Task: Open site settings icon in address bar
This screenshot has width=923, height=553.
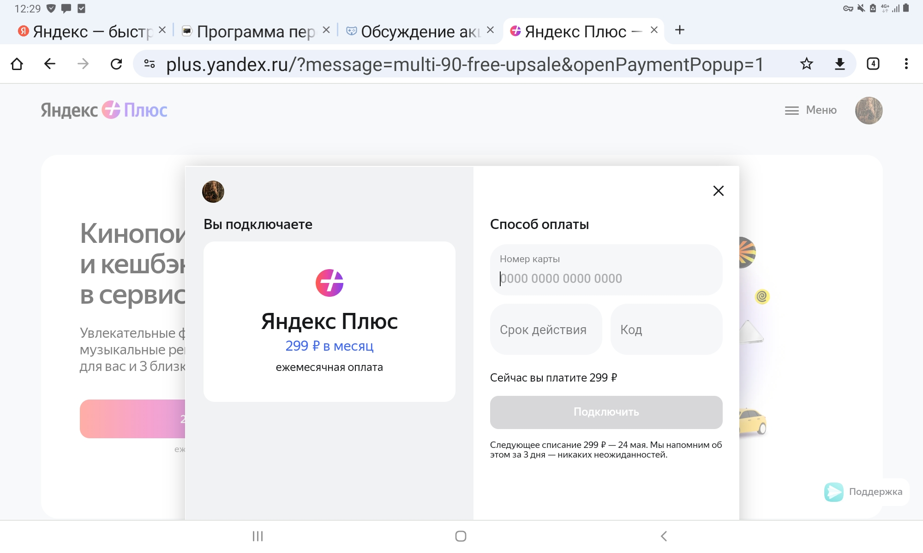Action: pyautogui.click(x=150, y=64)
